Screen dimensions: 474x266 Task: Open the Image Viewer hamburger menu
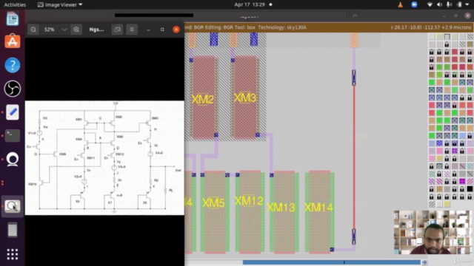pos(132,30)
